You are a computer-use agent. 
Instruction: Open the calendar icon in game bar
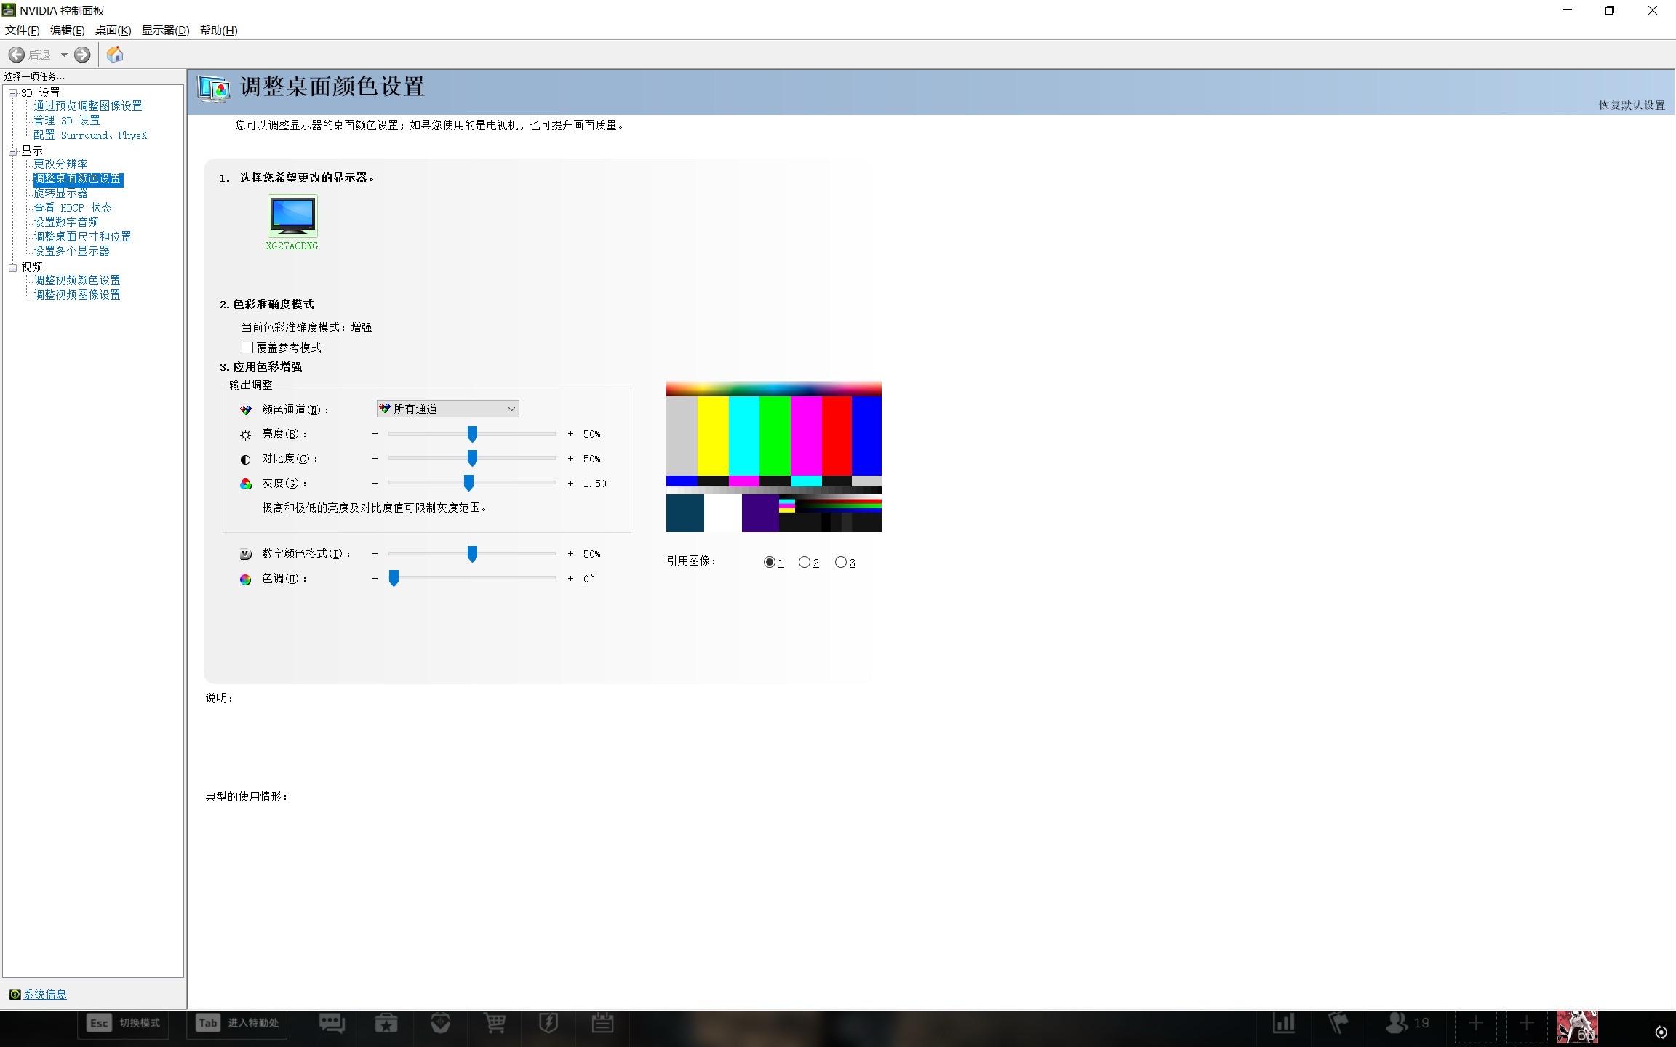click(602, 1023)
